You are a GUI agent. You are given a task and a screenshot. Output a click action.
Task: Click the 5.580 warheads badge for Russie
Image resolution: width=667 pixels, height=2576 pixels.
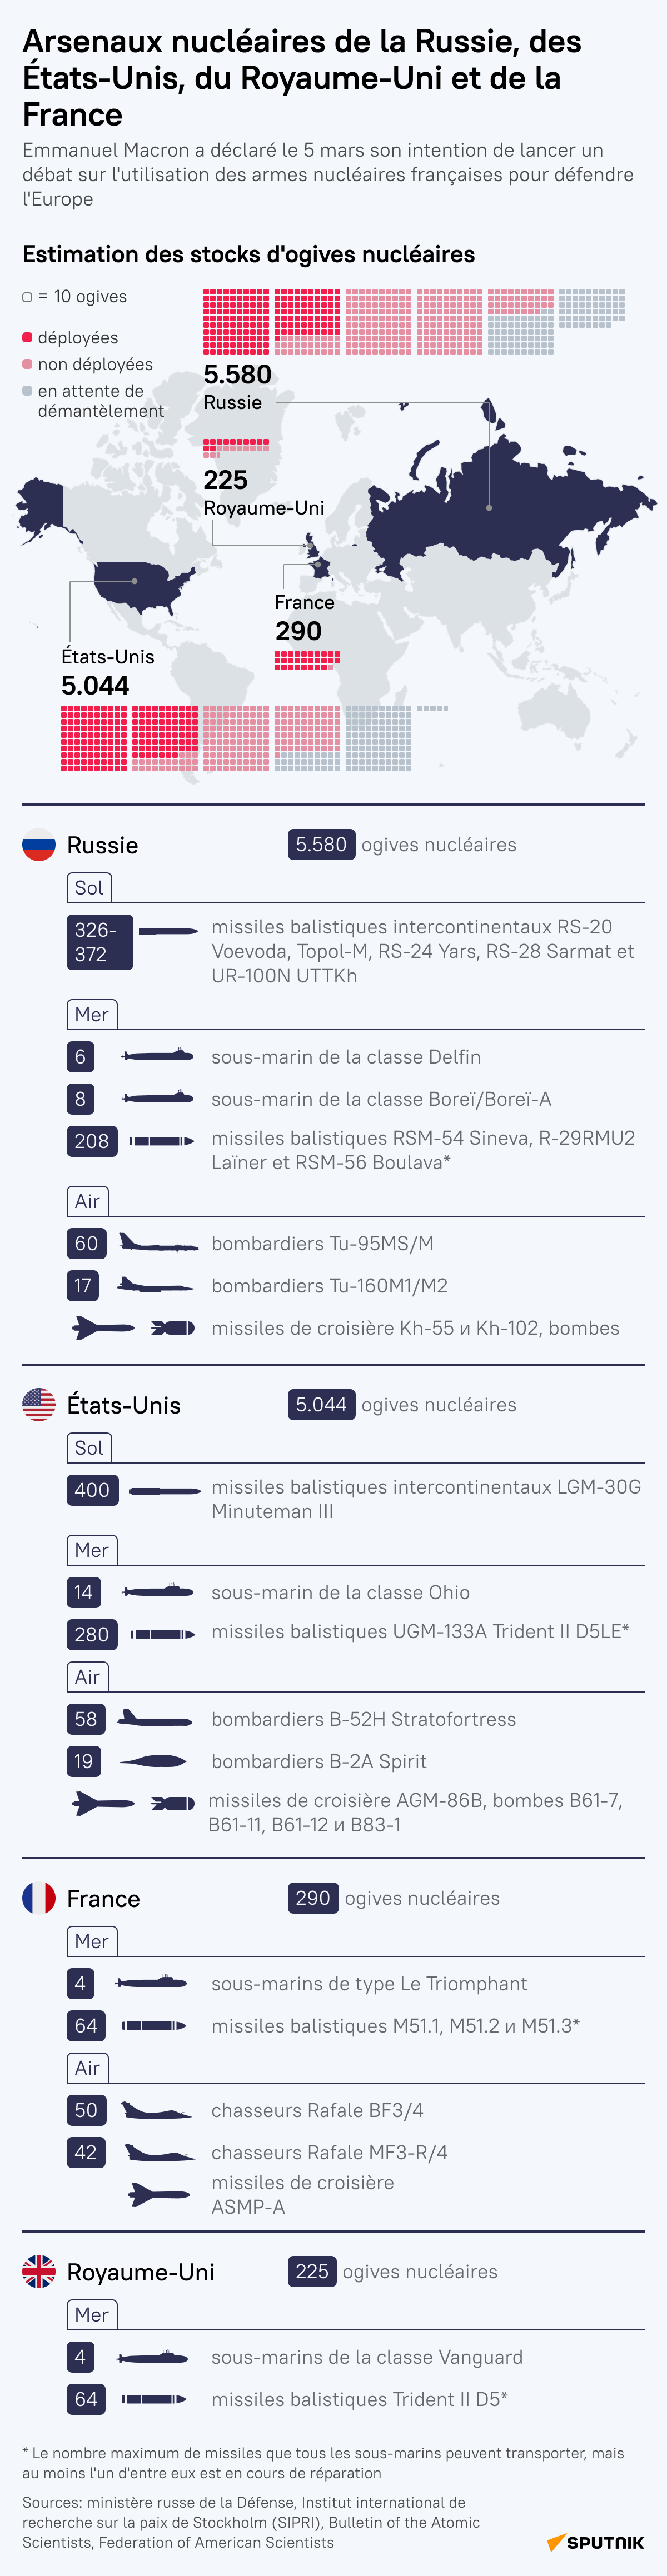(321, 845)
